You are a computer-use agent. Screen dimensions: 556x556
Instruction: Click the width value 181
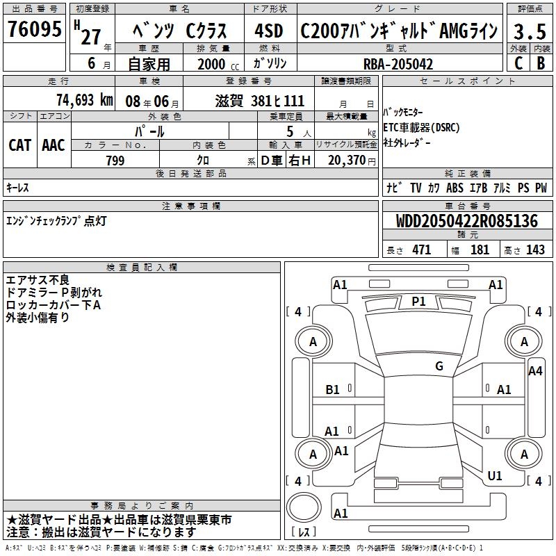pyautogui.click(x=480, y=250)
